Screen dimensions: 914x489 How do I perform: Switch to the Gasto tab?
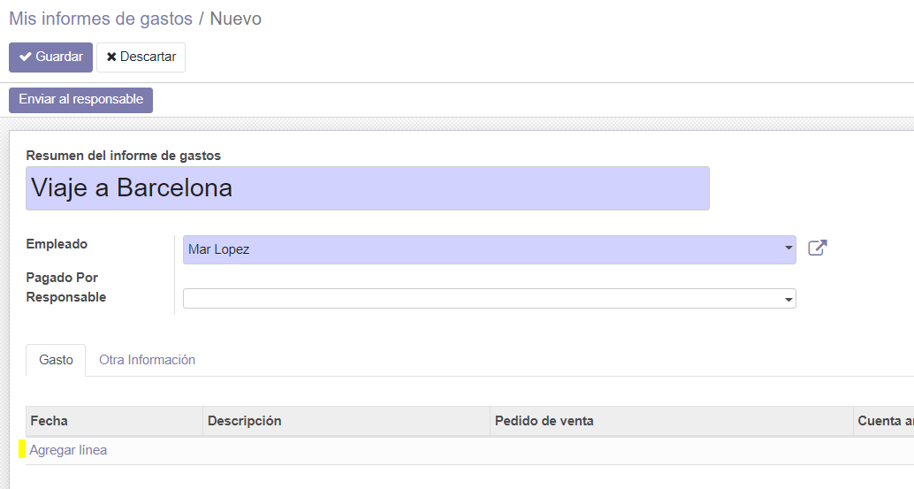pos(56,360)
